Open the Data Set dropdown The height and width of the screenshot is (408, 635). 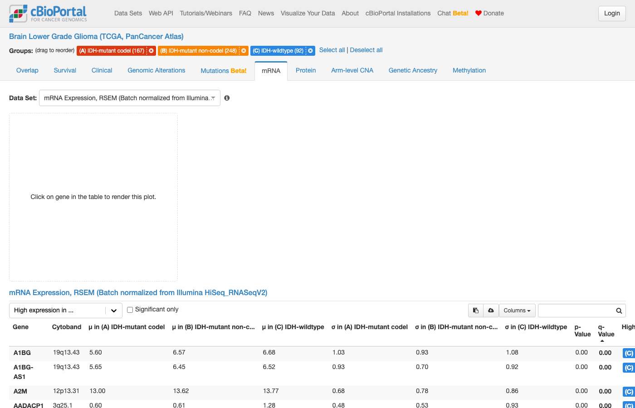pos(130,98)
